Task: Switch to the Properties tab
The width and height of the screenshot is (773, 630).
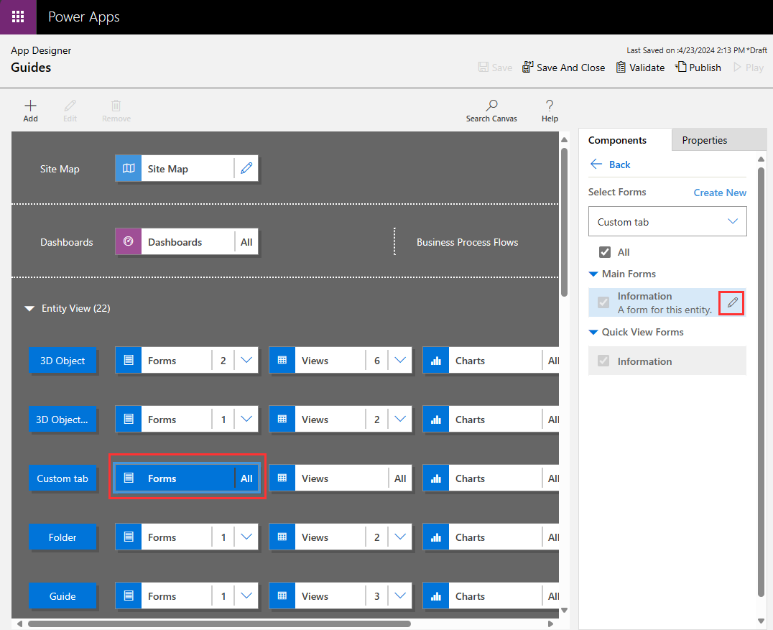Action: [719, 140]
